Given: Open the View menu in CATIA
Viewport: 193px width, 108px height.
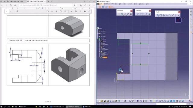Looking at the screenshot, I should coord(125,4).
